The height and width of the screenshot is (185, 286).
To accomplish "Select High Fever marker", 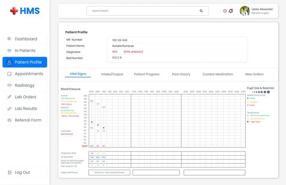I will coord(248,122).
